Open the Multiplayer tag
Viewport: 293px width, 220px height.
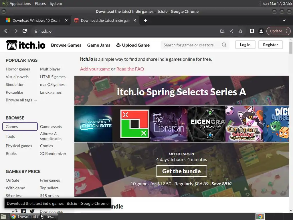click(50, 69)
